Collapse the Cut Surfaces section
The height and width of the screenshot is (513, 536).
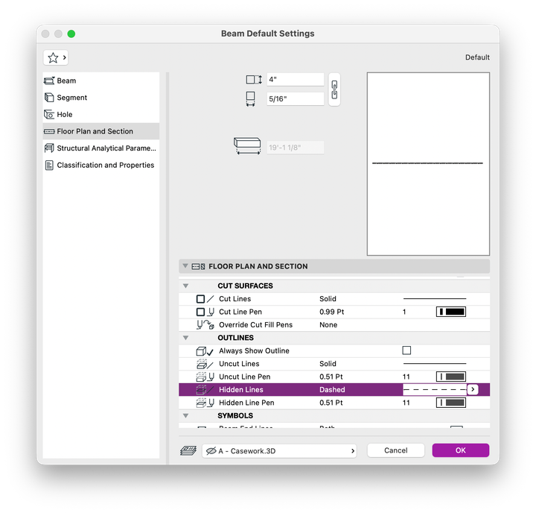[x=185, y=286]
